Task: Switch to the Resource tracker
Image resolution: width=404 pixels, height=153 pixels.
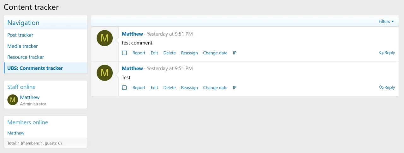Action: (x=26, y=57)
